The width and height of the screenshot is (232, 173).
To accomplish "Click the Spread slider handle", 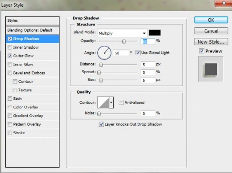I will point(99,72).
